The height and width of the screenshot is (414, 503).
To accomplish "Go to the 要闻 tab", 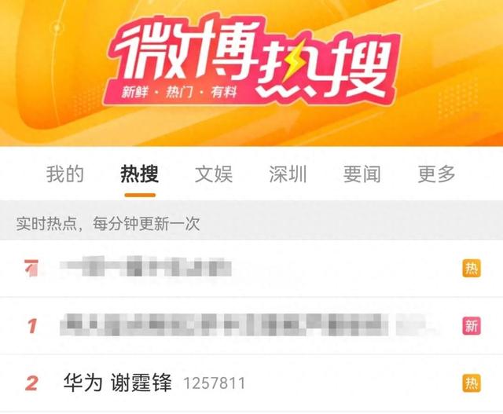I will pos(362,174).
